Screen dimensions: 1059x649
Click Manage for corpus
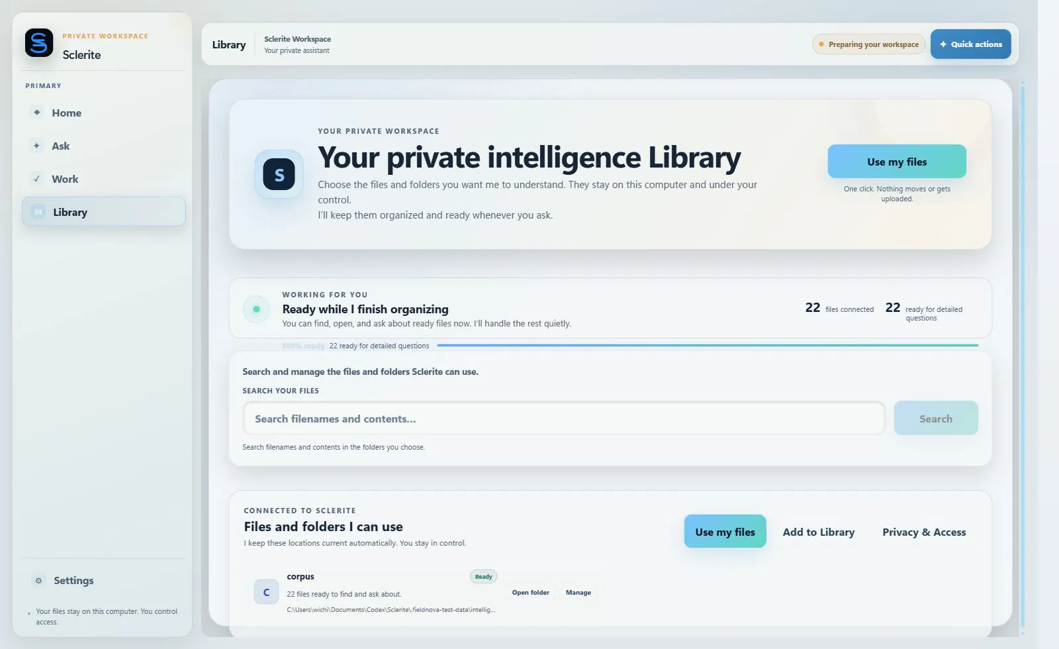coord(578,593)
